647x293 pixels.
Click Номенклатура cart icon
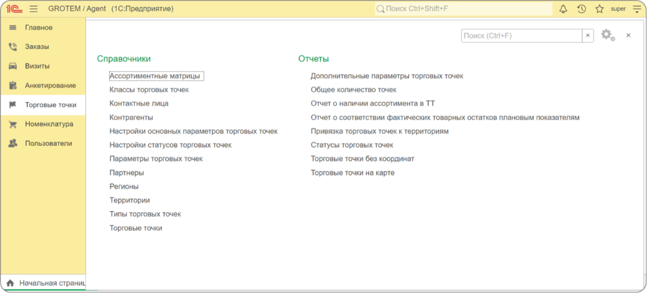point(13,124)
